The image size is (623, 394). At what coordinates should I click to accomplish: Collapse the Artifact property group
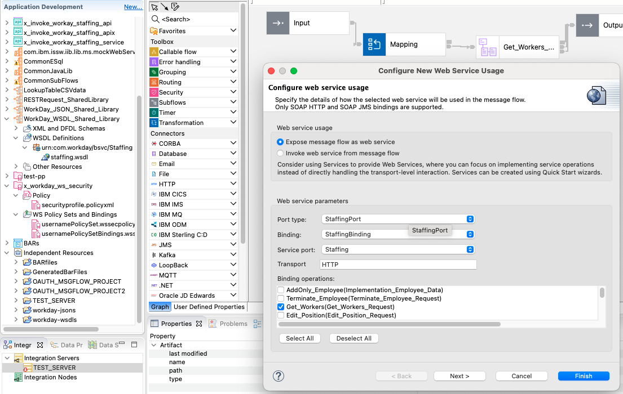tap(154, 345)
